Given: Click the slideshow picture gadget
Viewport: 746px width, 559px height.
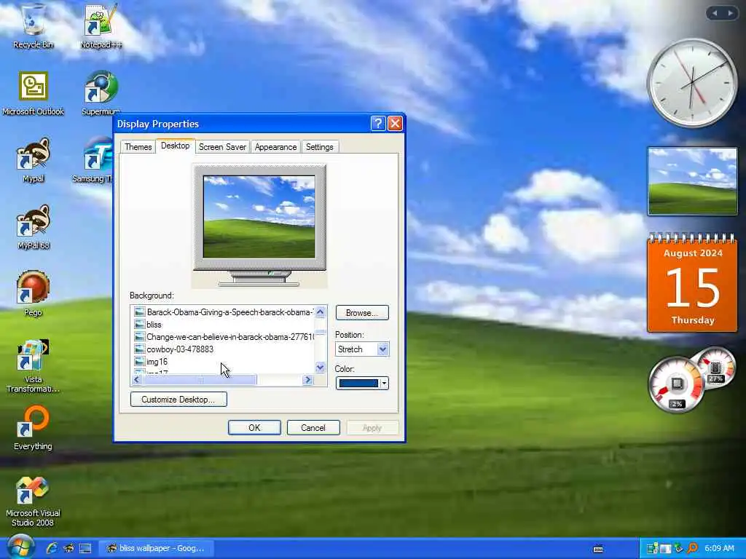Looking at the screenshot, I should 692,181.
